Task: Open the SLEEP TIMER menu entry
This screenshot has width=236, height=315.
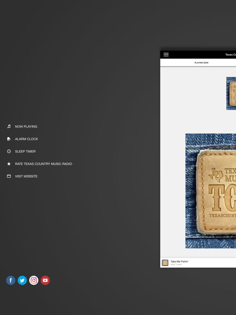Action: 25,151
